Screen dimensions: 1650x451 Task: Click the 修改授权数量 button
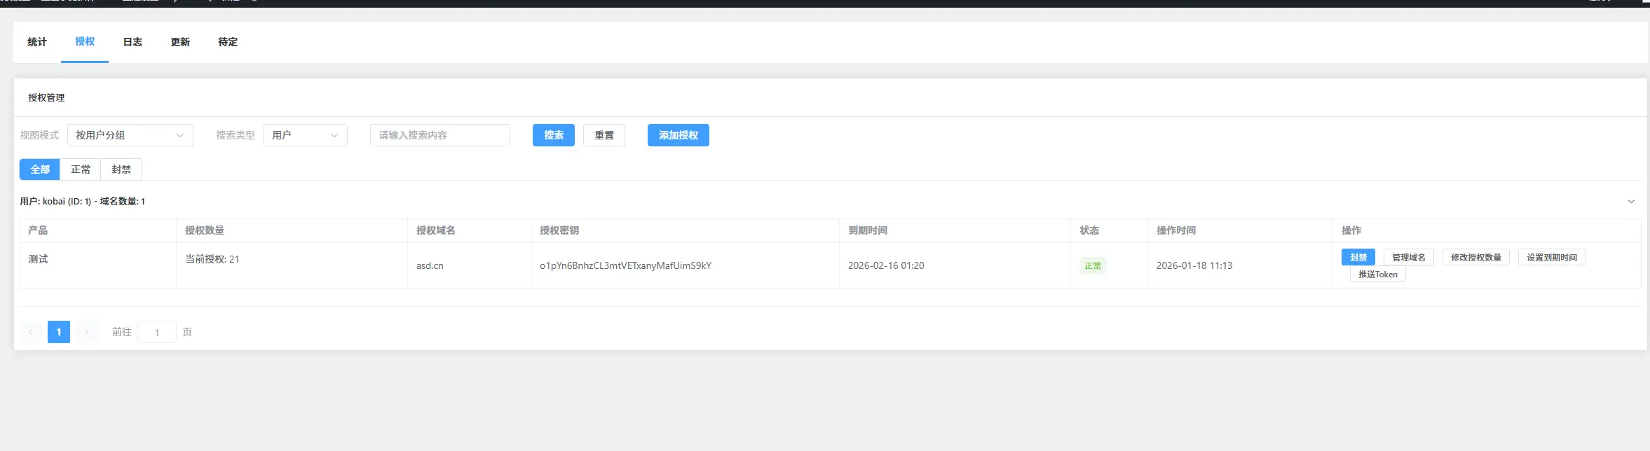[1475, 258]
